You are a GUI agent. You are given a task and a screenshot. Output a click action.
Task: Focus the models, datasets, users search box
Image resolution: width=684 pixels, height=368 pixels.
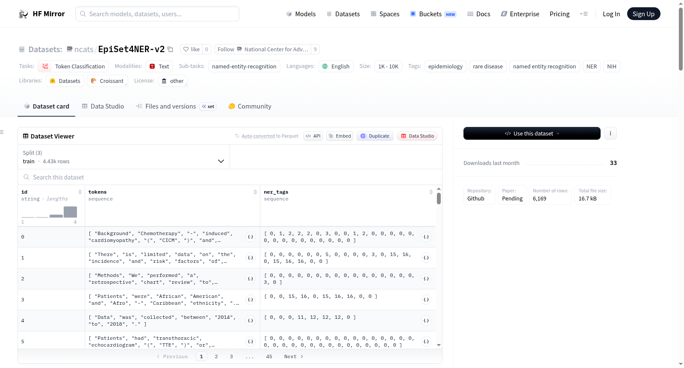click(157, 14)
